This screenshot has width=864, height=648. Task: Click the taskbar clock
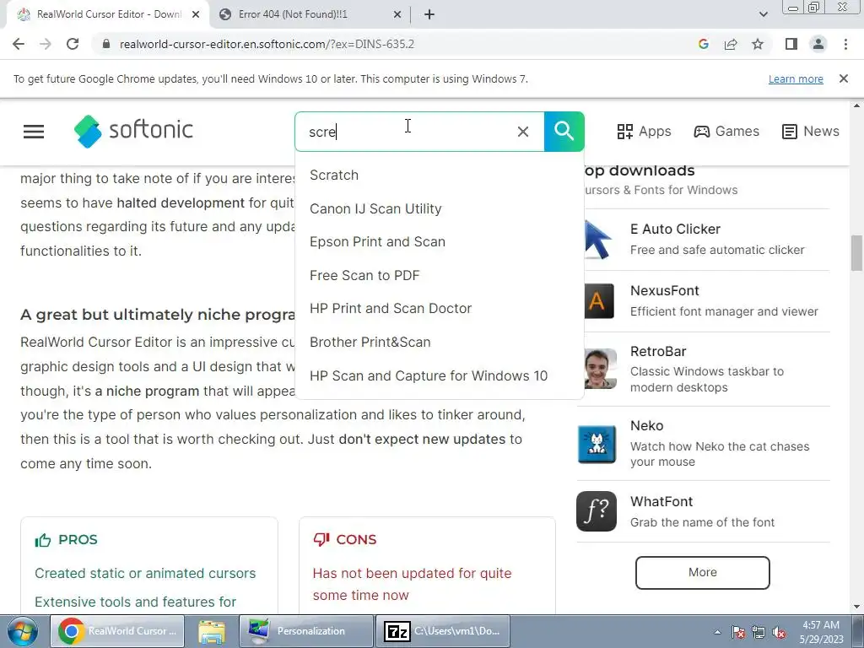(822, 632)
